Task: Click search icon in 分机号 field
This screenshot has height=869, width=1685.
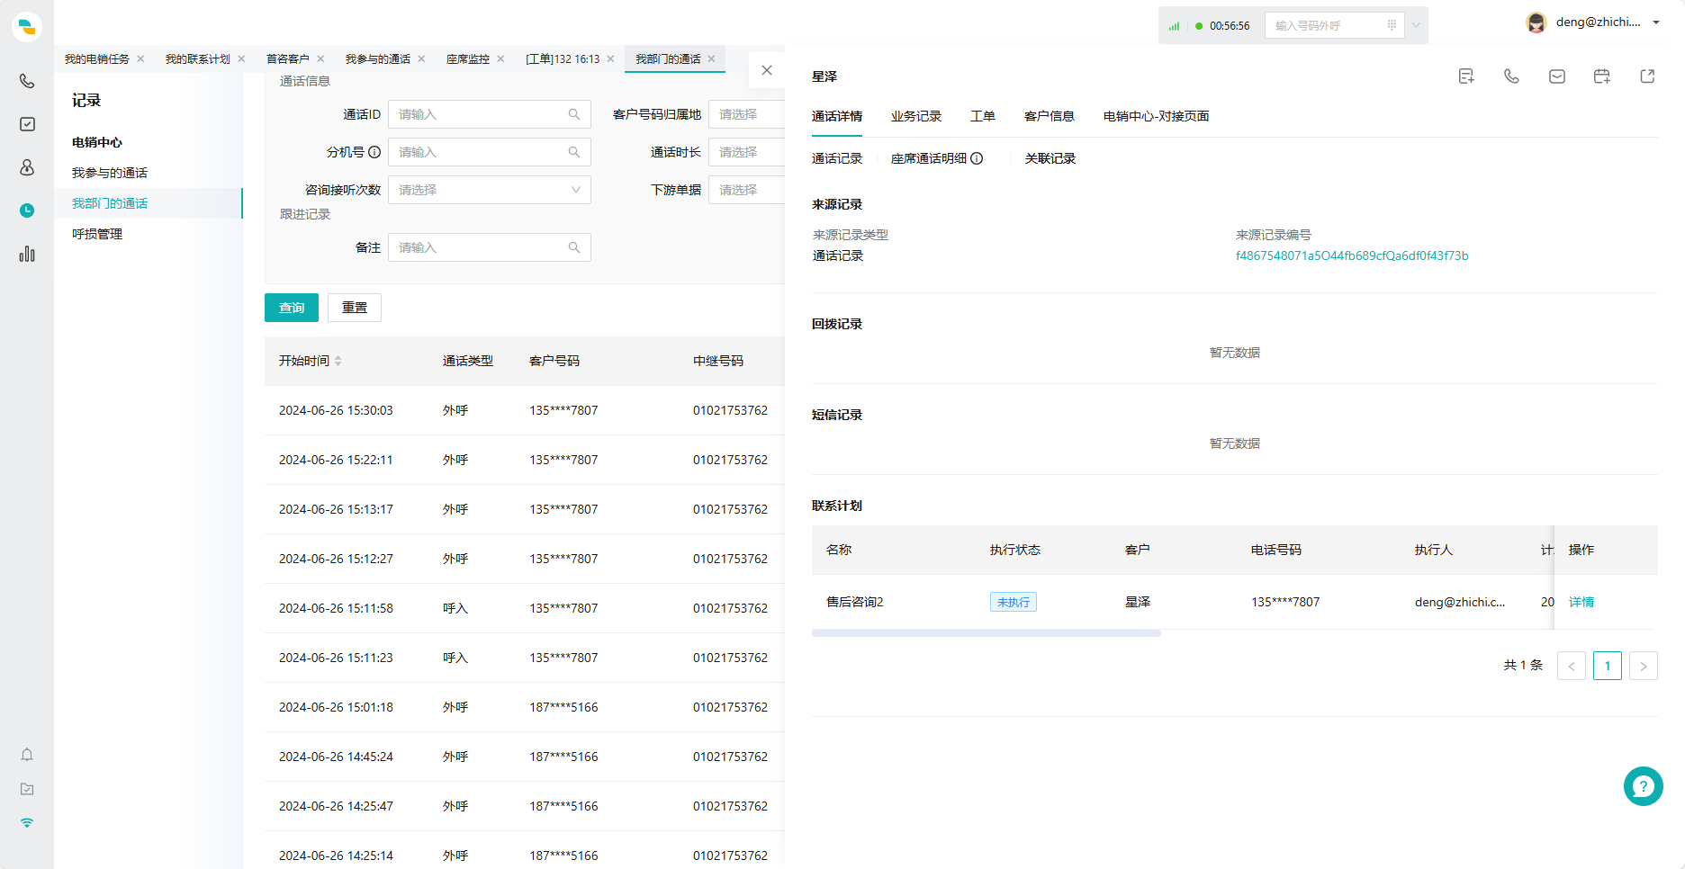Action: (x=574, y=152)
